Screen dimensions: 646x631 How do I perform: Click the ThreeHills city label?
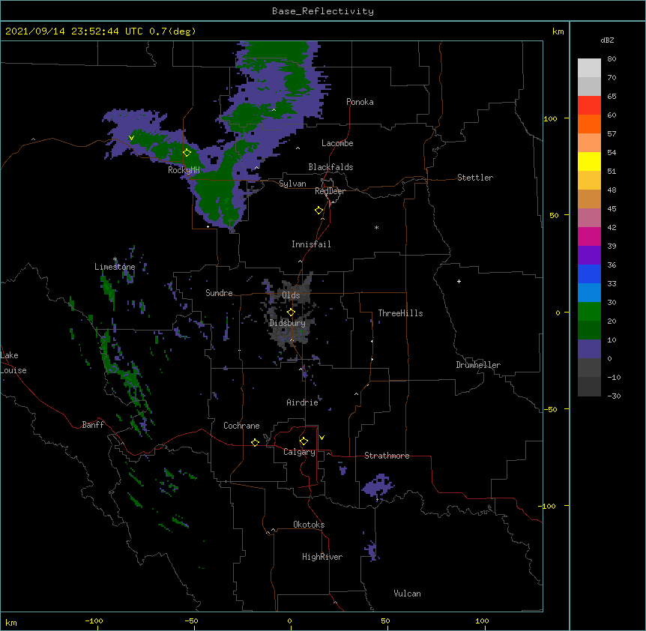[x=400, y=313]
